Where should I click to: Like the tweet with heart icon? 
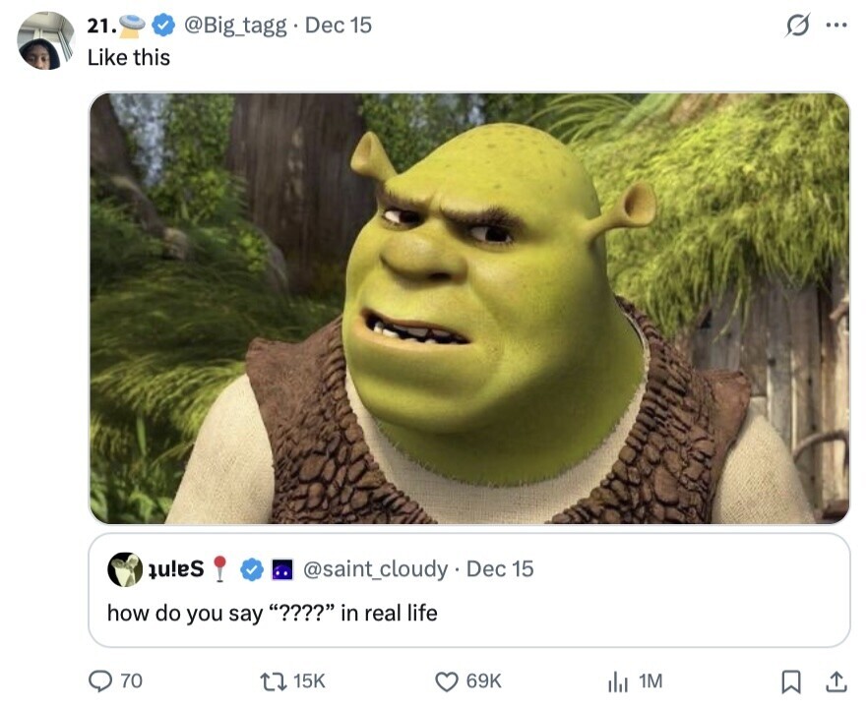tap(447, 681)
